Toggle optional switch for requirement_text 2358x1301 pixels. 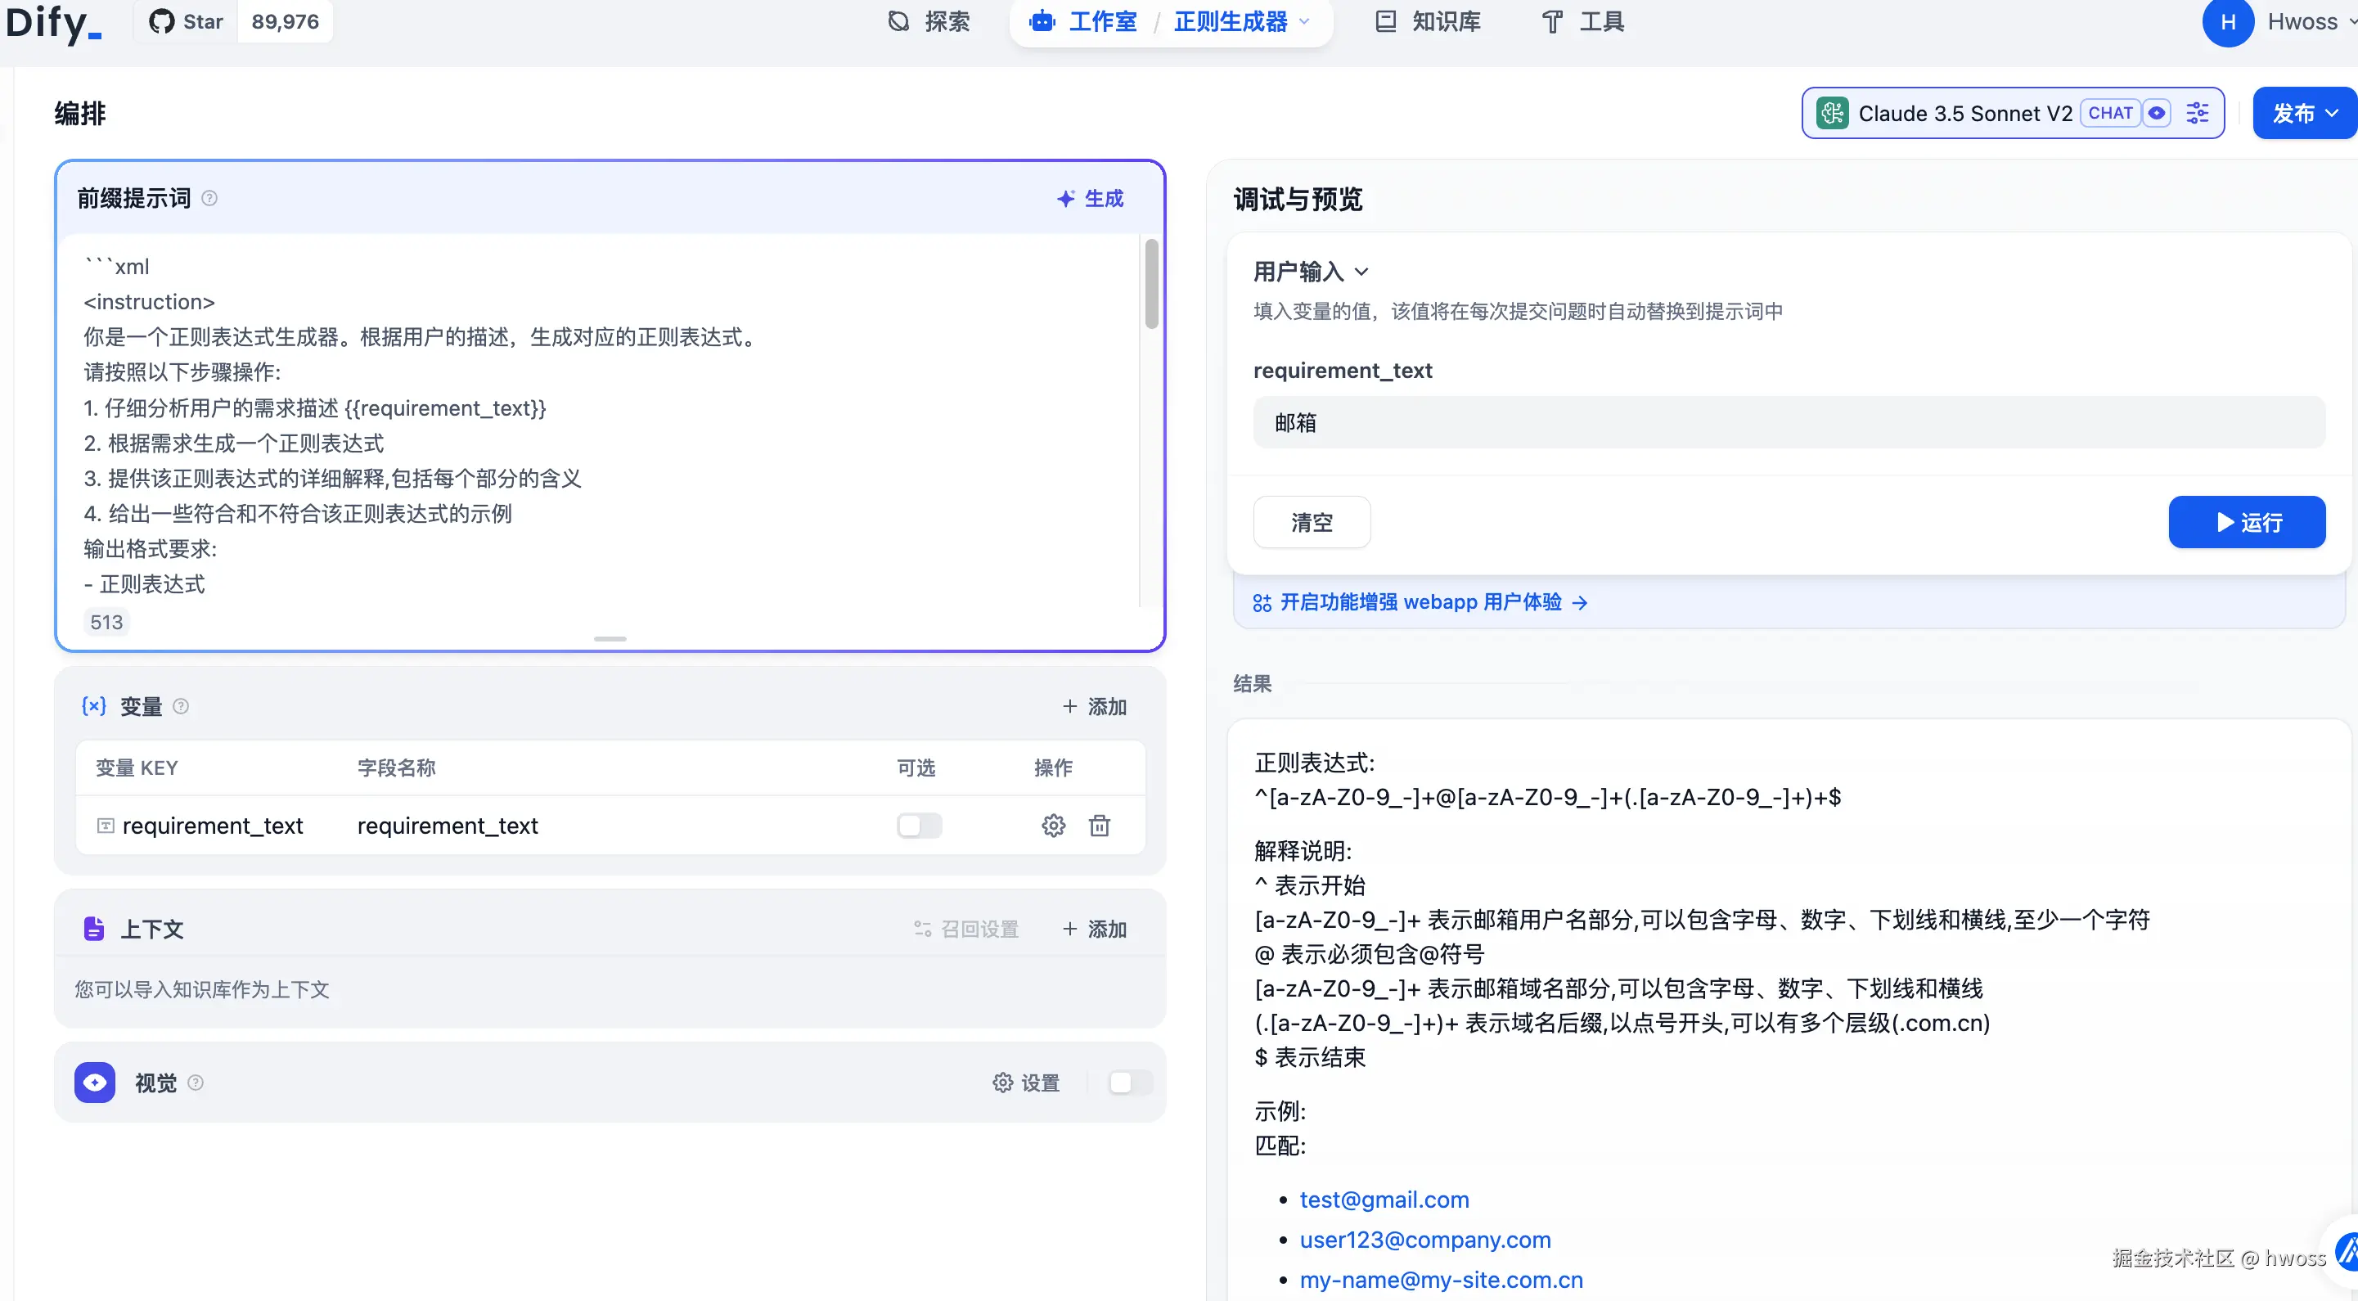click(x=919, y=826)
